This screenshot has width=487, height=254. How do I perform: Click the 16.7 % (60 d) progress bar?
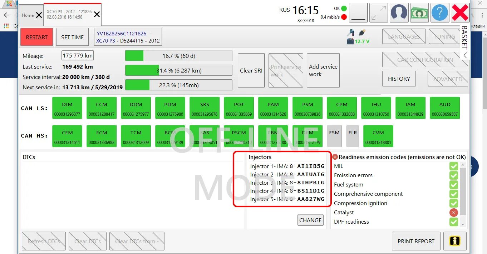pos(179,56)
